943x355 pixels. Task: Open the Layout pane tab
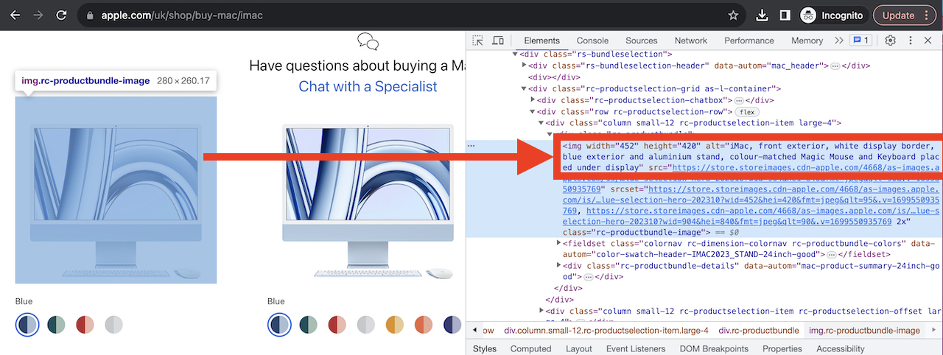(x=579, y=348)
